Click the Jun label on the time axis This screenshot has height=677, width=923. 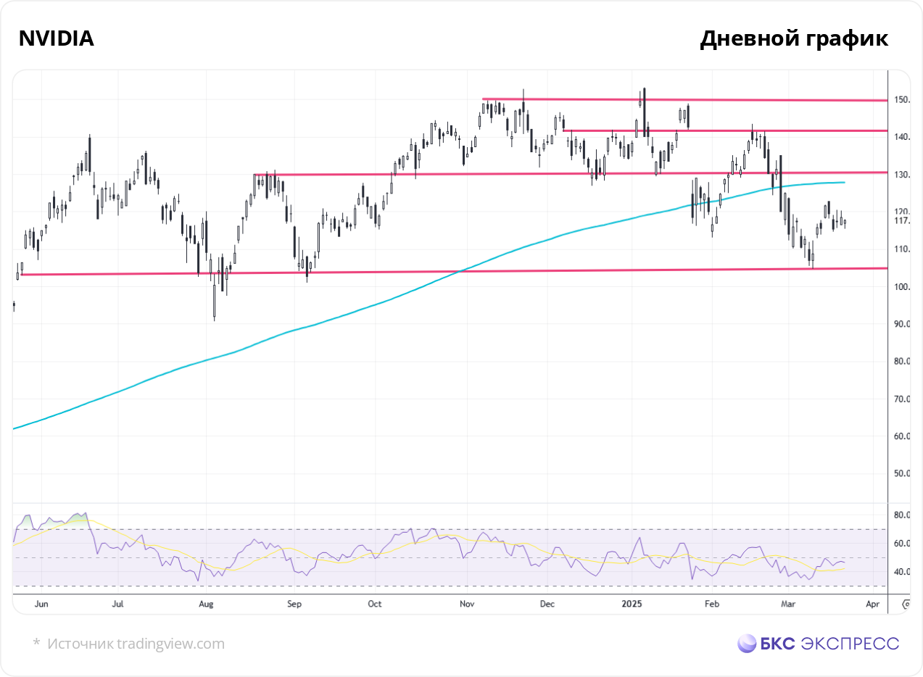point(41,603)
